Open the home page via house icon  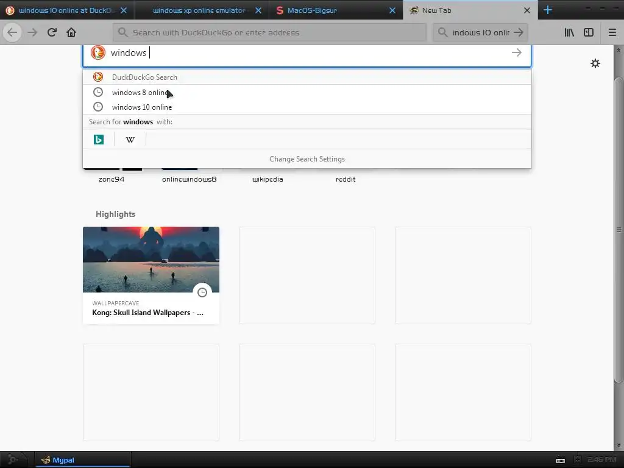pyautogui.click(x=71, y=32)
